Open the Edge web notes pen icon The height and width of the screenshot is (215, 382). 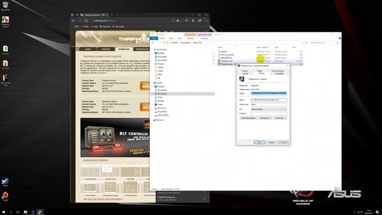(193, 21)
